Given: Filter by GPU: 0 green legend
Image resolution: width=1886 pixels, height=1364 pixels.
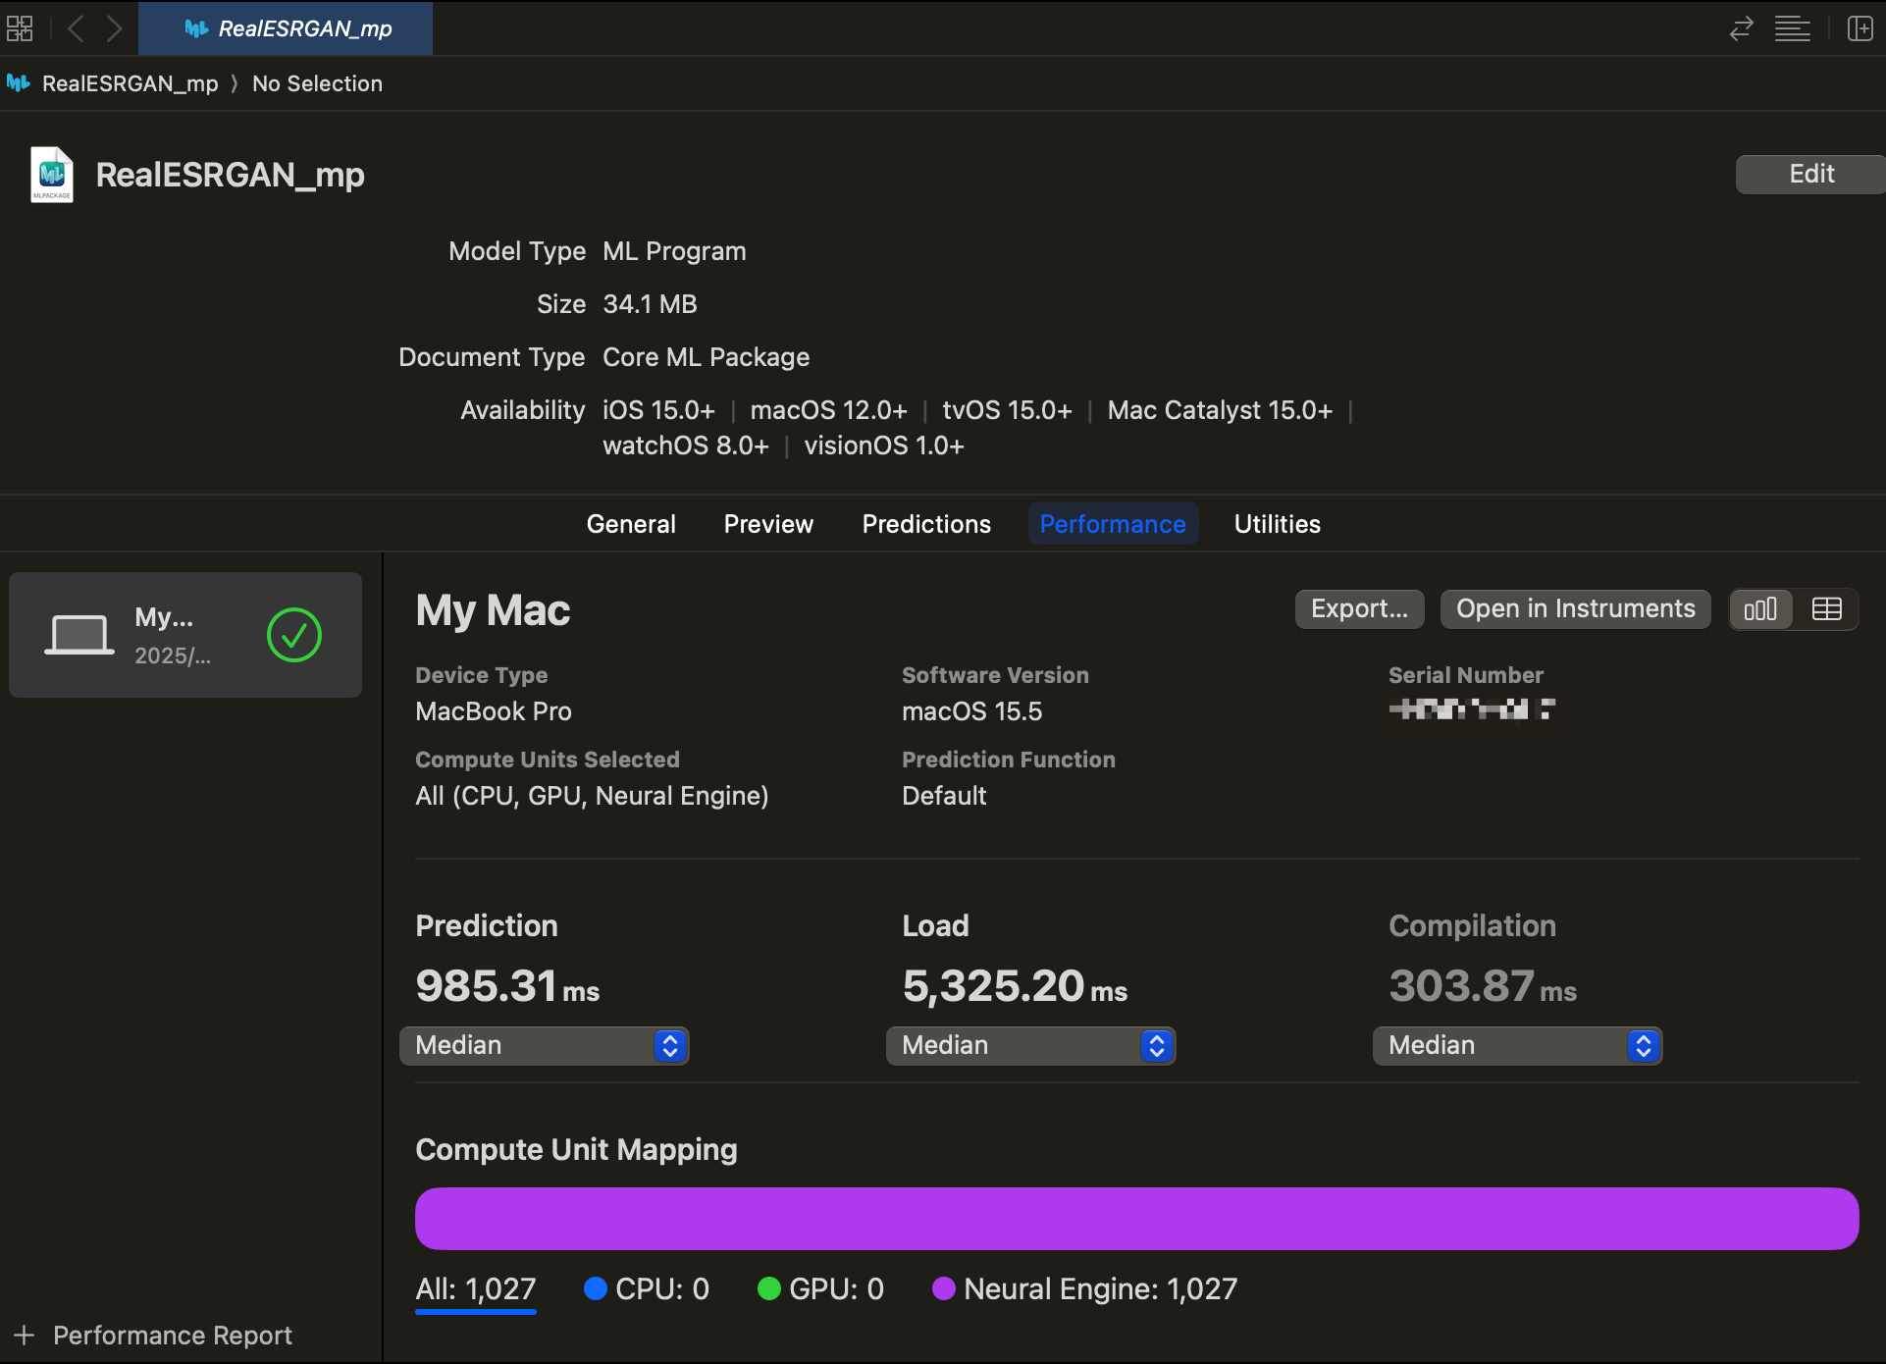Looking at the screenshot, I should [x=821, y=1289].
